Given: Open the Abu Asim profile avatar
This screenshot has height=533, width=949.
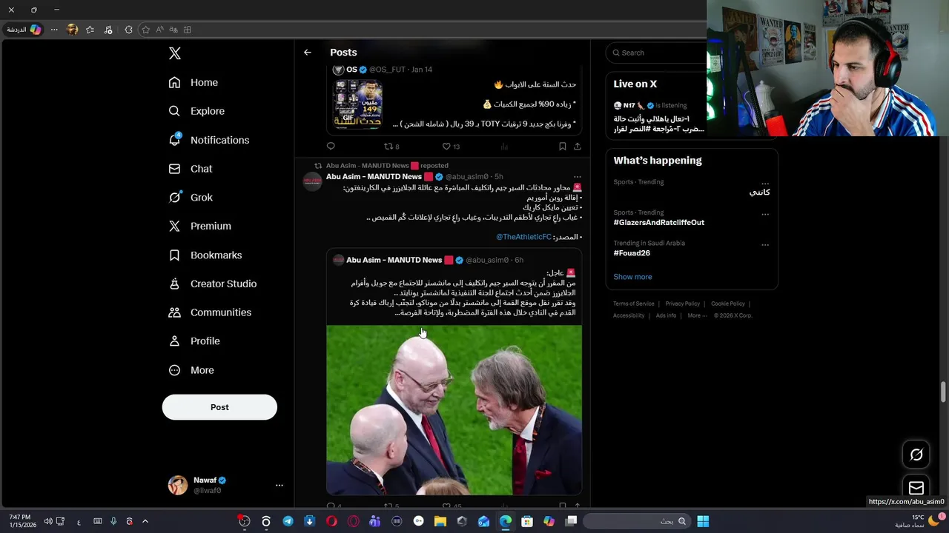Looking at the screenshot, I should click(x=312, y=180).
